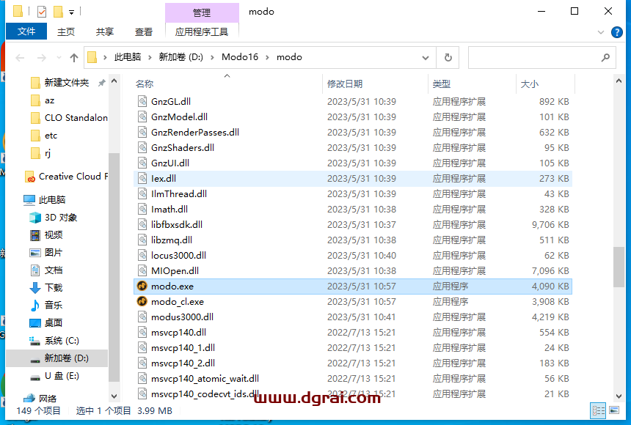Switch to large icons view layout icon

[614, 410]
